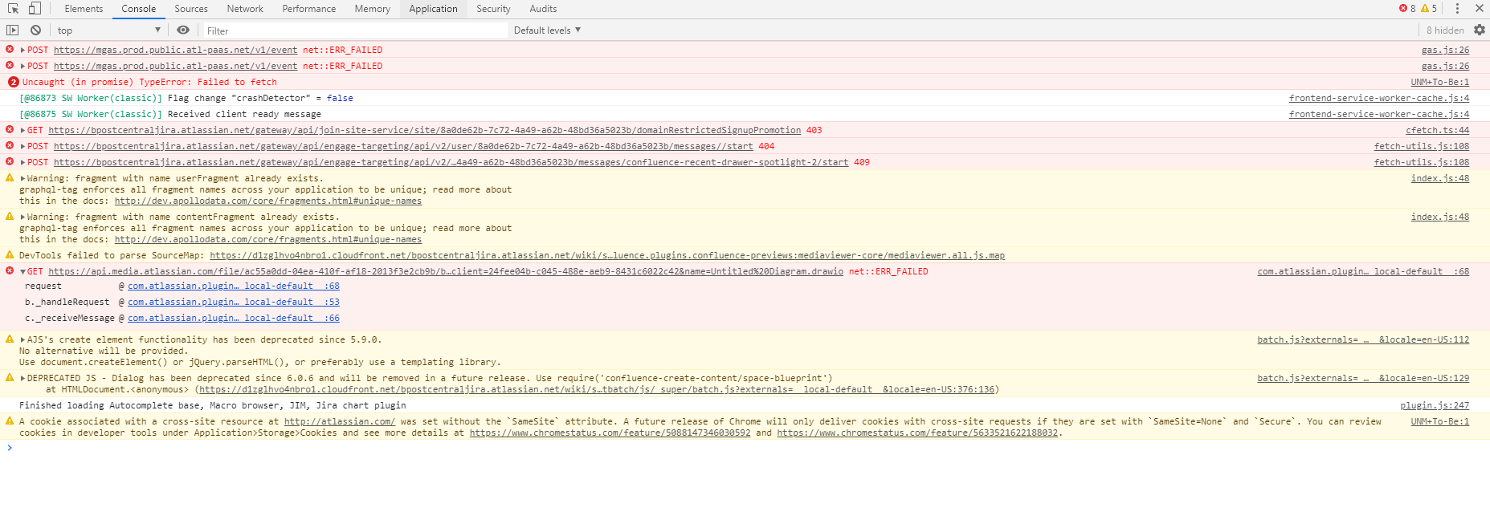Open the Audits tab
The width and height of the screenshot is (1490, 520).
[x=543, y=9]
